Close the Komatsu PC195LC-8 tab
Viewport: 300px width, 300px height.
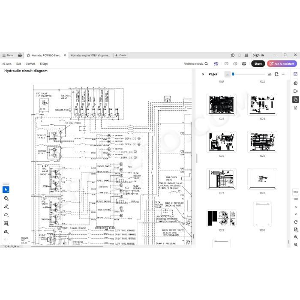coord(65,55)
